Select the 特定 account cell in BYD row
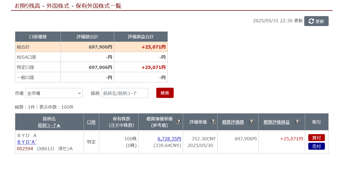Screen dimensions: 349x169 point(91,142)
